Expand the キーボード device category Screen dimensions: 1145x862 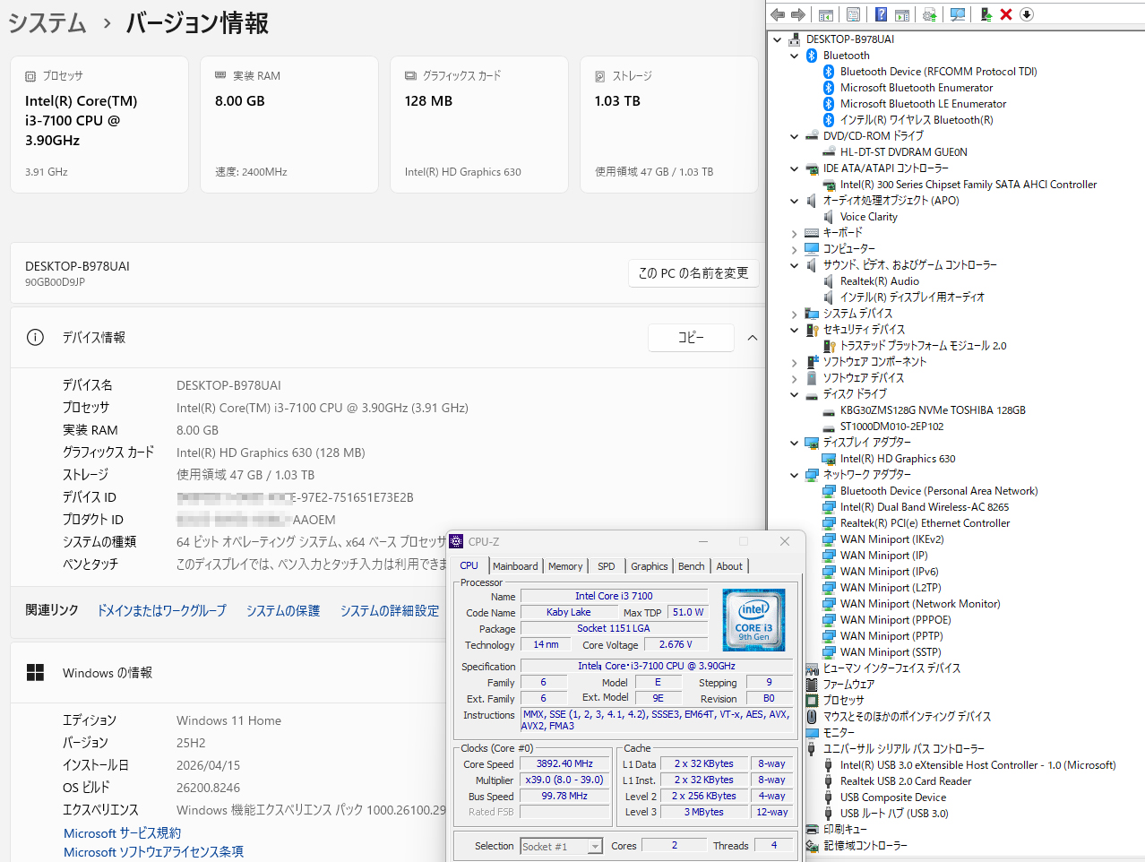coord(794,233)
